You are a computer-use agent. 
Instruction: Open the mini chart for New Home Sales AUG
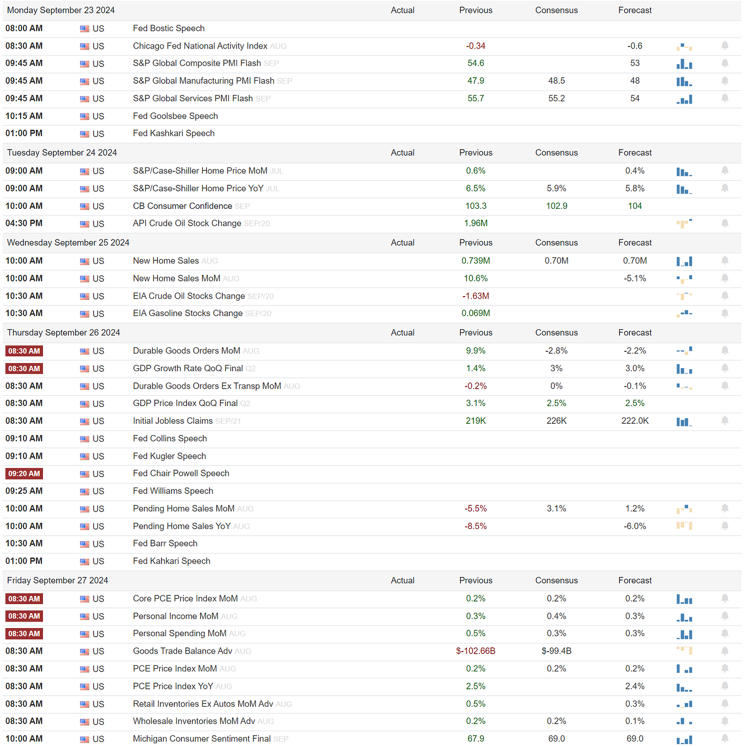(x=684, y=261)
